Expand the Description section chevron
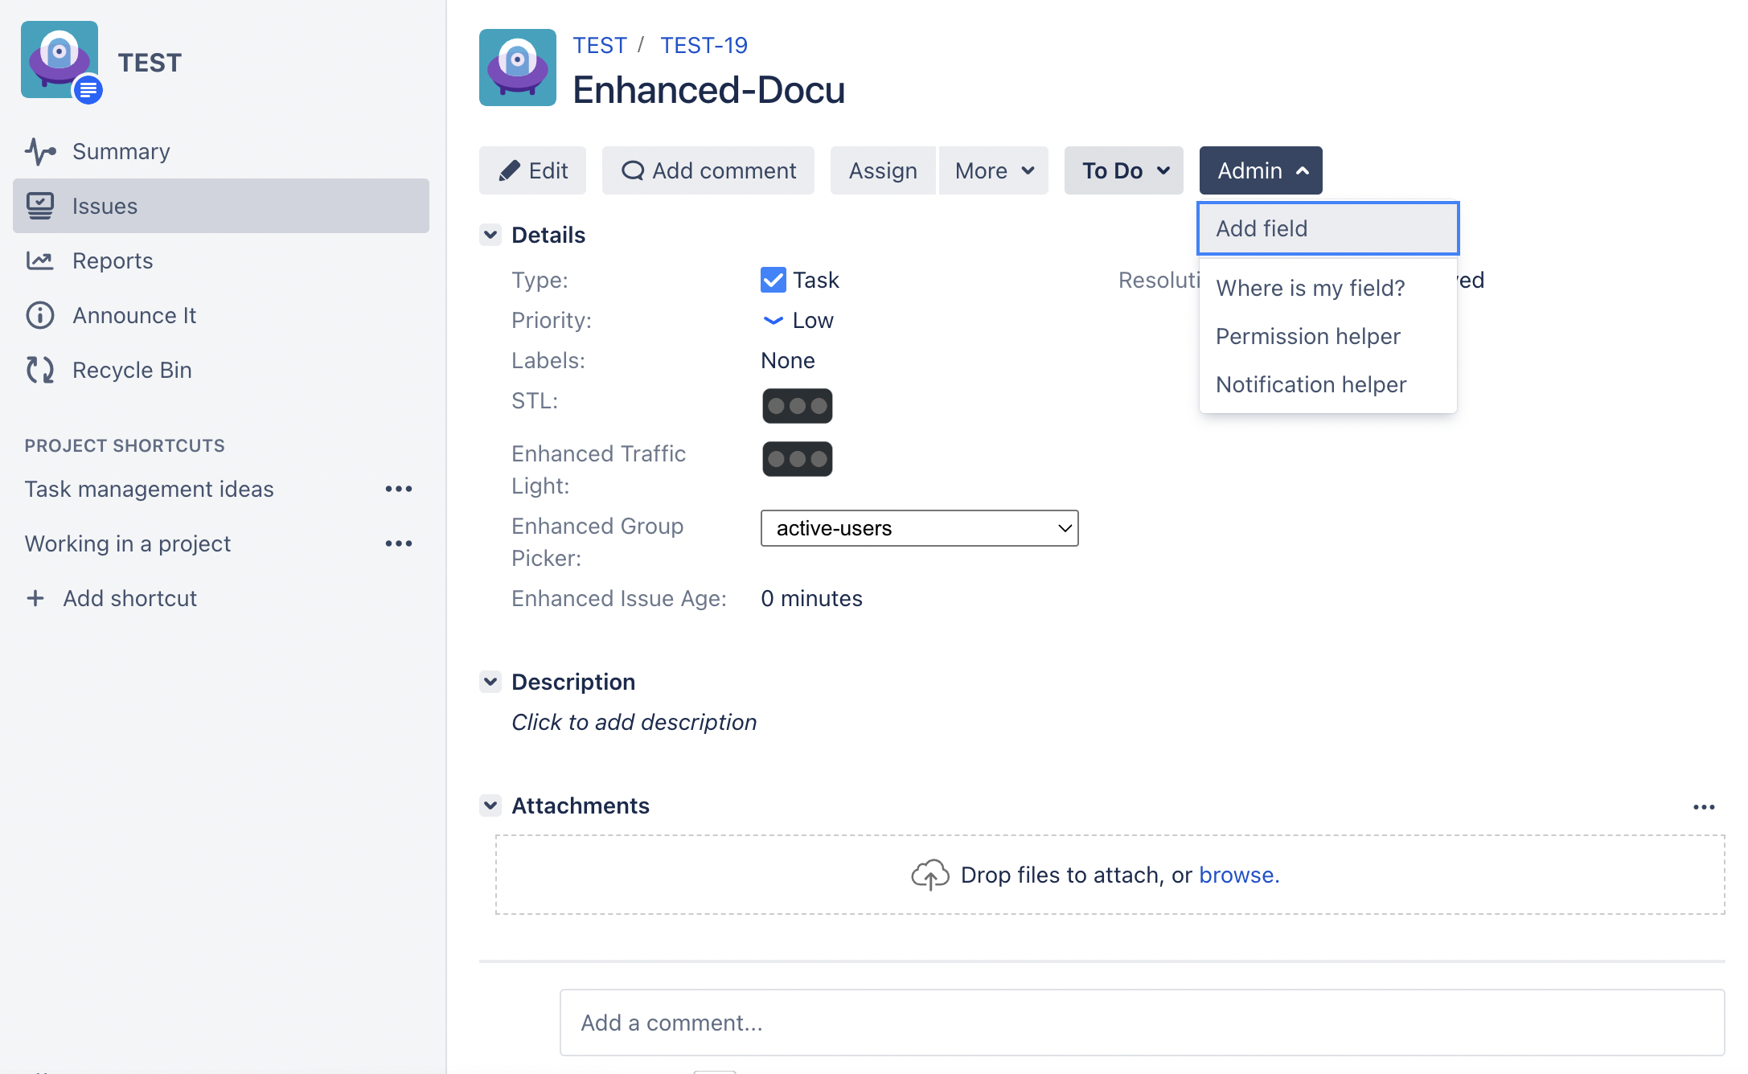 click(x=492, y=681)
